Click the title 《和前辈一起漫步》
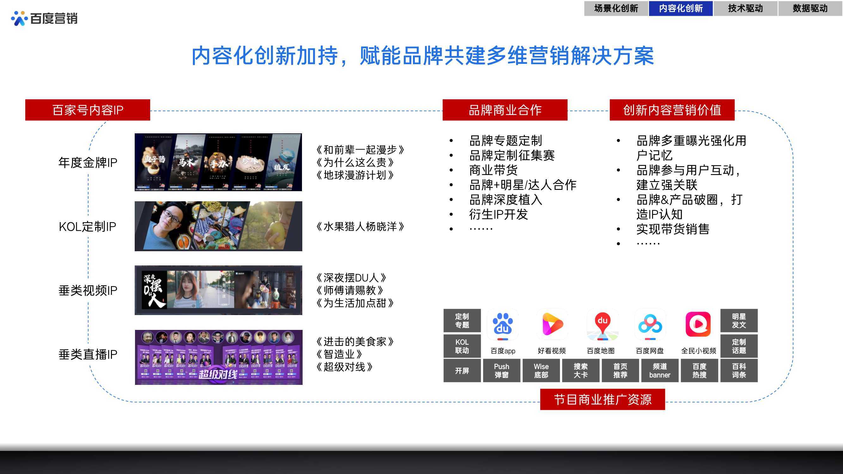 [x=360, y=150]
